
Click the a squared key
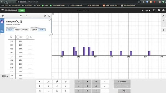point(57,82)
